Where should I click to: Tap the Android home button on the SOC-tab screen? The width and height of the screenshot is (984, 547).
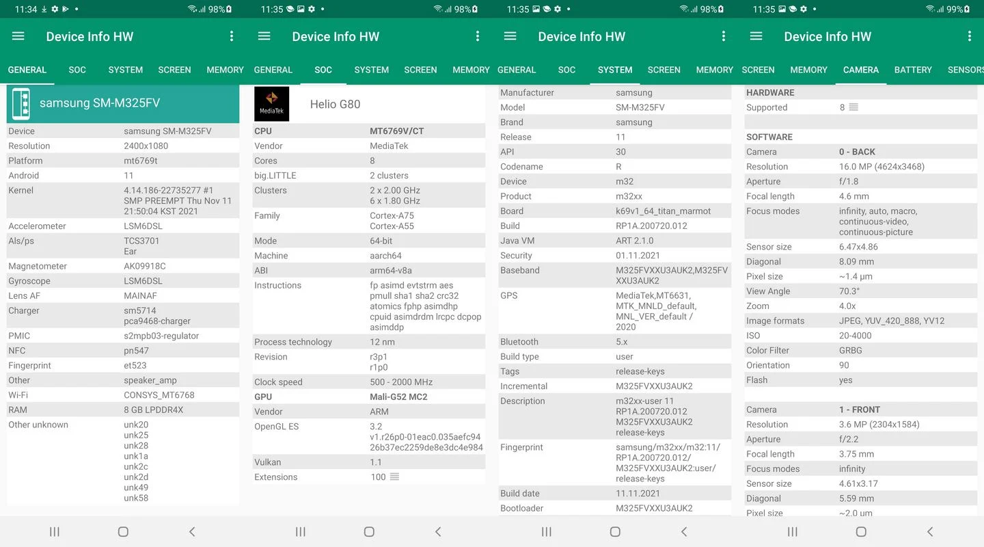click(369, 531)
